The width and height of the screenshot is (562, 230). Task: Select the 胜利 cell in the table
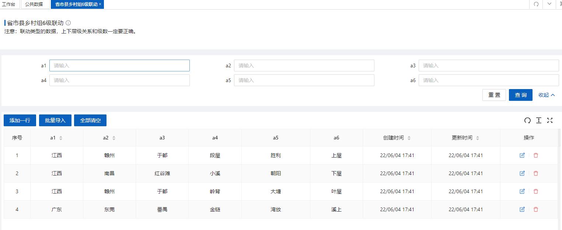click(x=276, y=155)
